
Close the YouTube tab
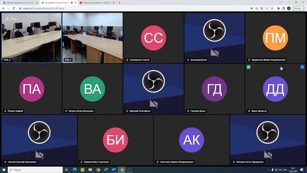(x=113, y=3)
